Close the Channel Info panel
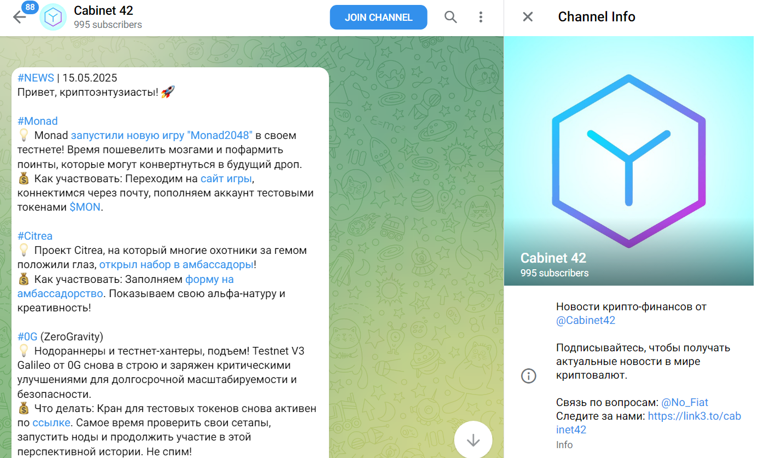This screenshot has width=757, height=458. pos(528,17)
